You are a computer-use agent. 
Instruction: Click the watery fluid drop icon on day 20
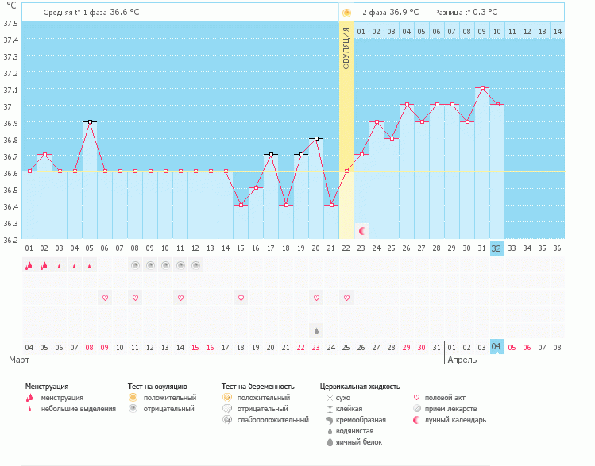(x=316, y=330)
